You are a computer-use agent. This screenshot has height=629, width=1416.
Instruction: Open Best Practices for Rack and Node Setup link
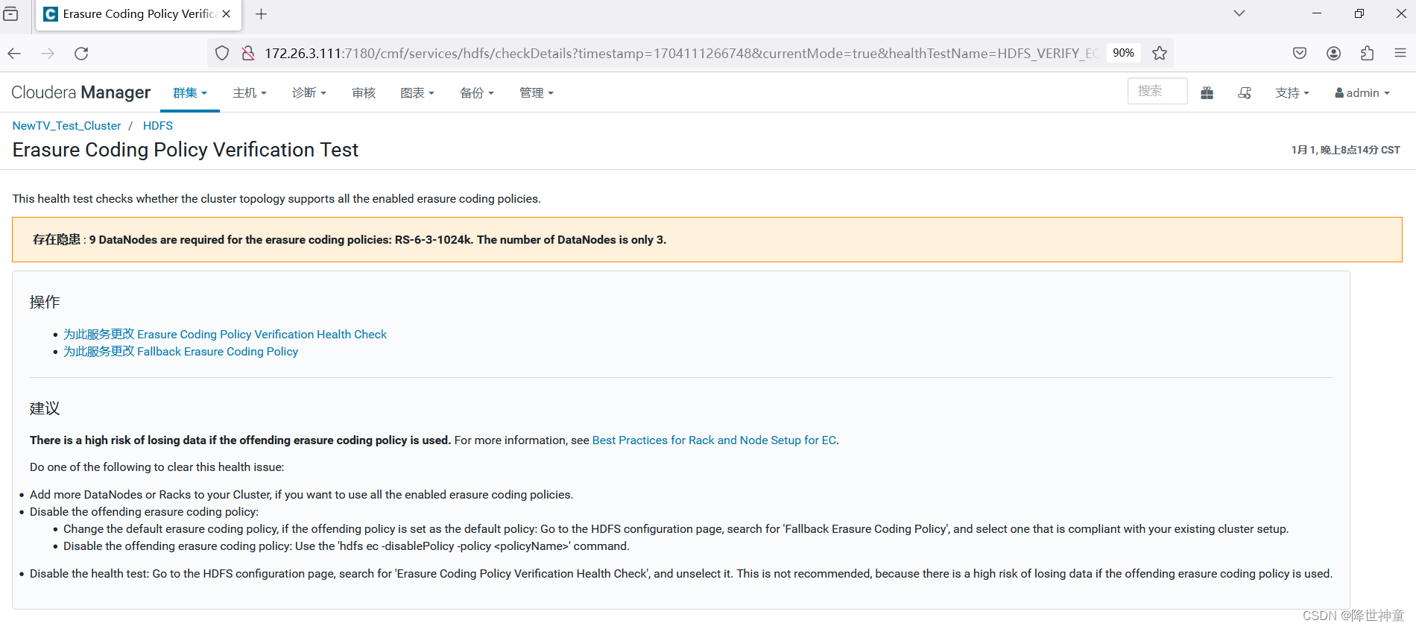pos(714,440)
